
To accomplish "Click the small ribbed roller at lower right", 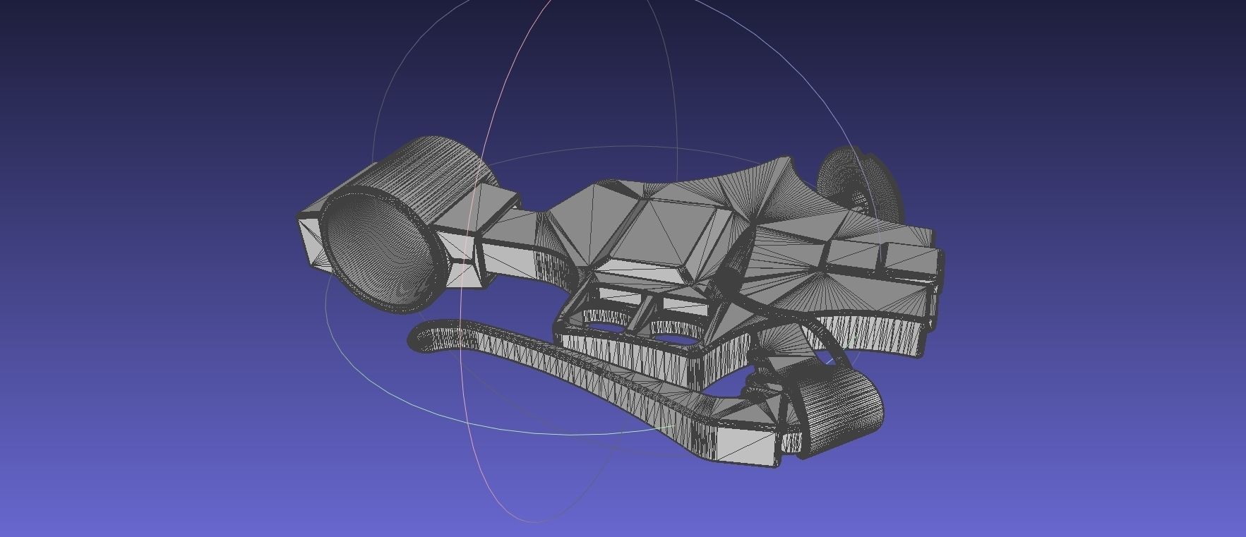I will 840,413.
